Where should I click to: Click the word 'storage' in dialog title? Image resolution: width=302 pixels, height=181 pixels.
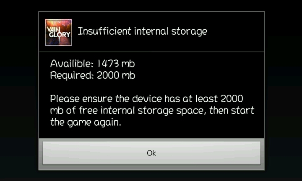point(189,32)
